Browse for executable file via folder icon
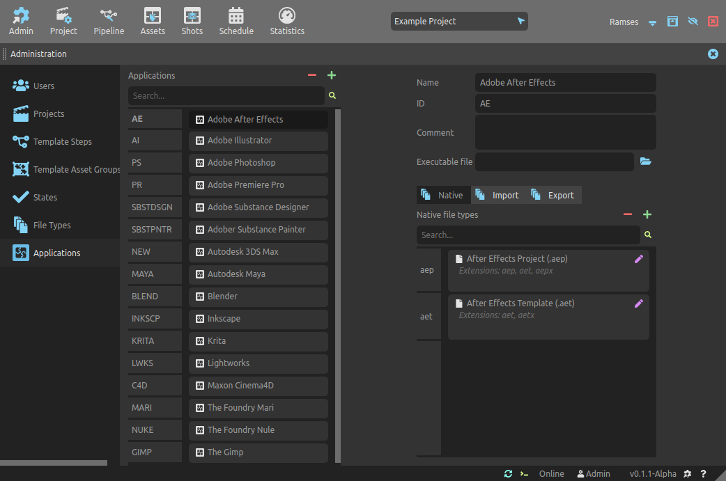726x481 pixels. coord(646,161)
